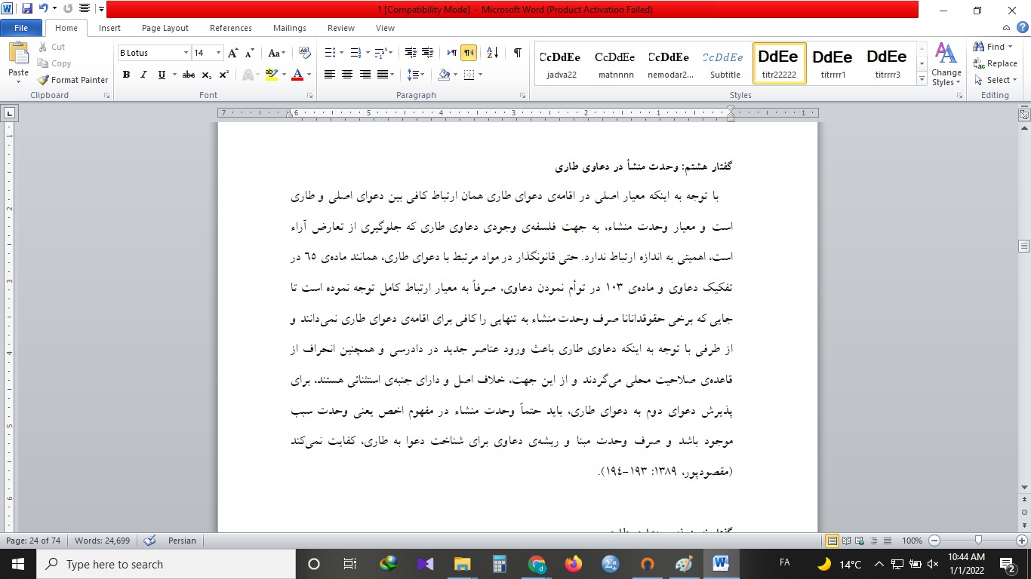The width and height of the screenshot is (1031, 579).
Task: Toggle Bold formatting on selected text
Action: 126,75
